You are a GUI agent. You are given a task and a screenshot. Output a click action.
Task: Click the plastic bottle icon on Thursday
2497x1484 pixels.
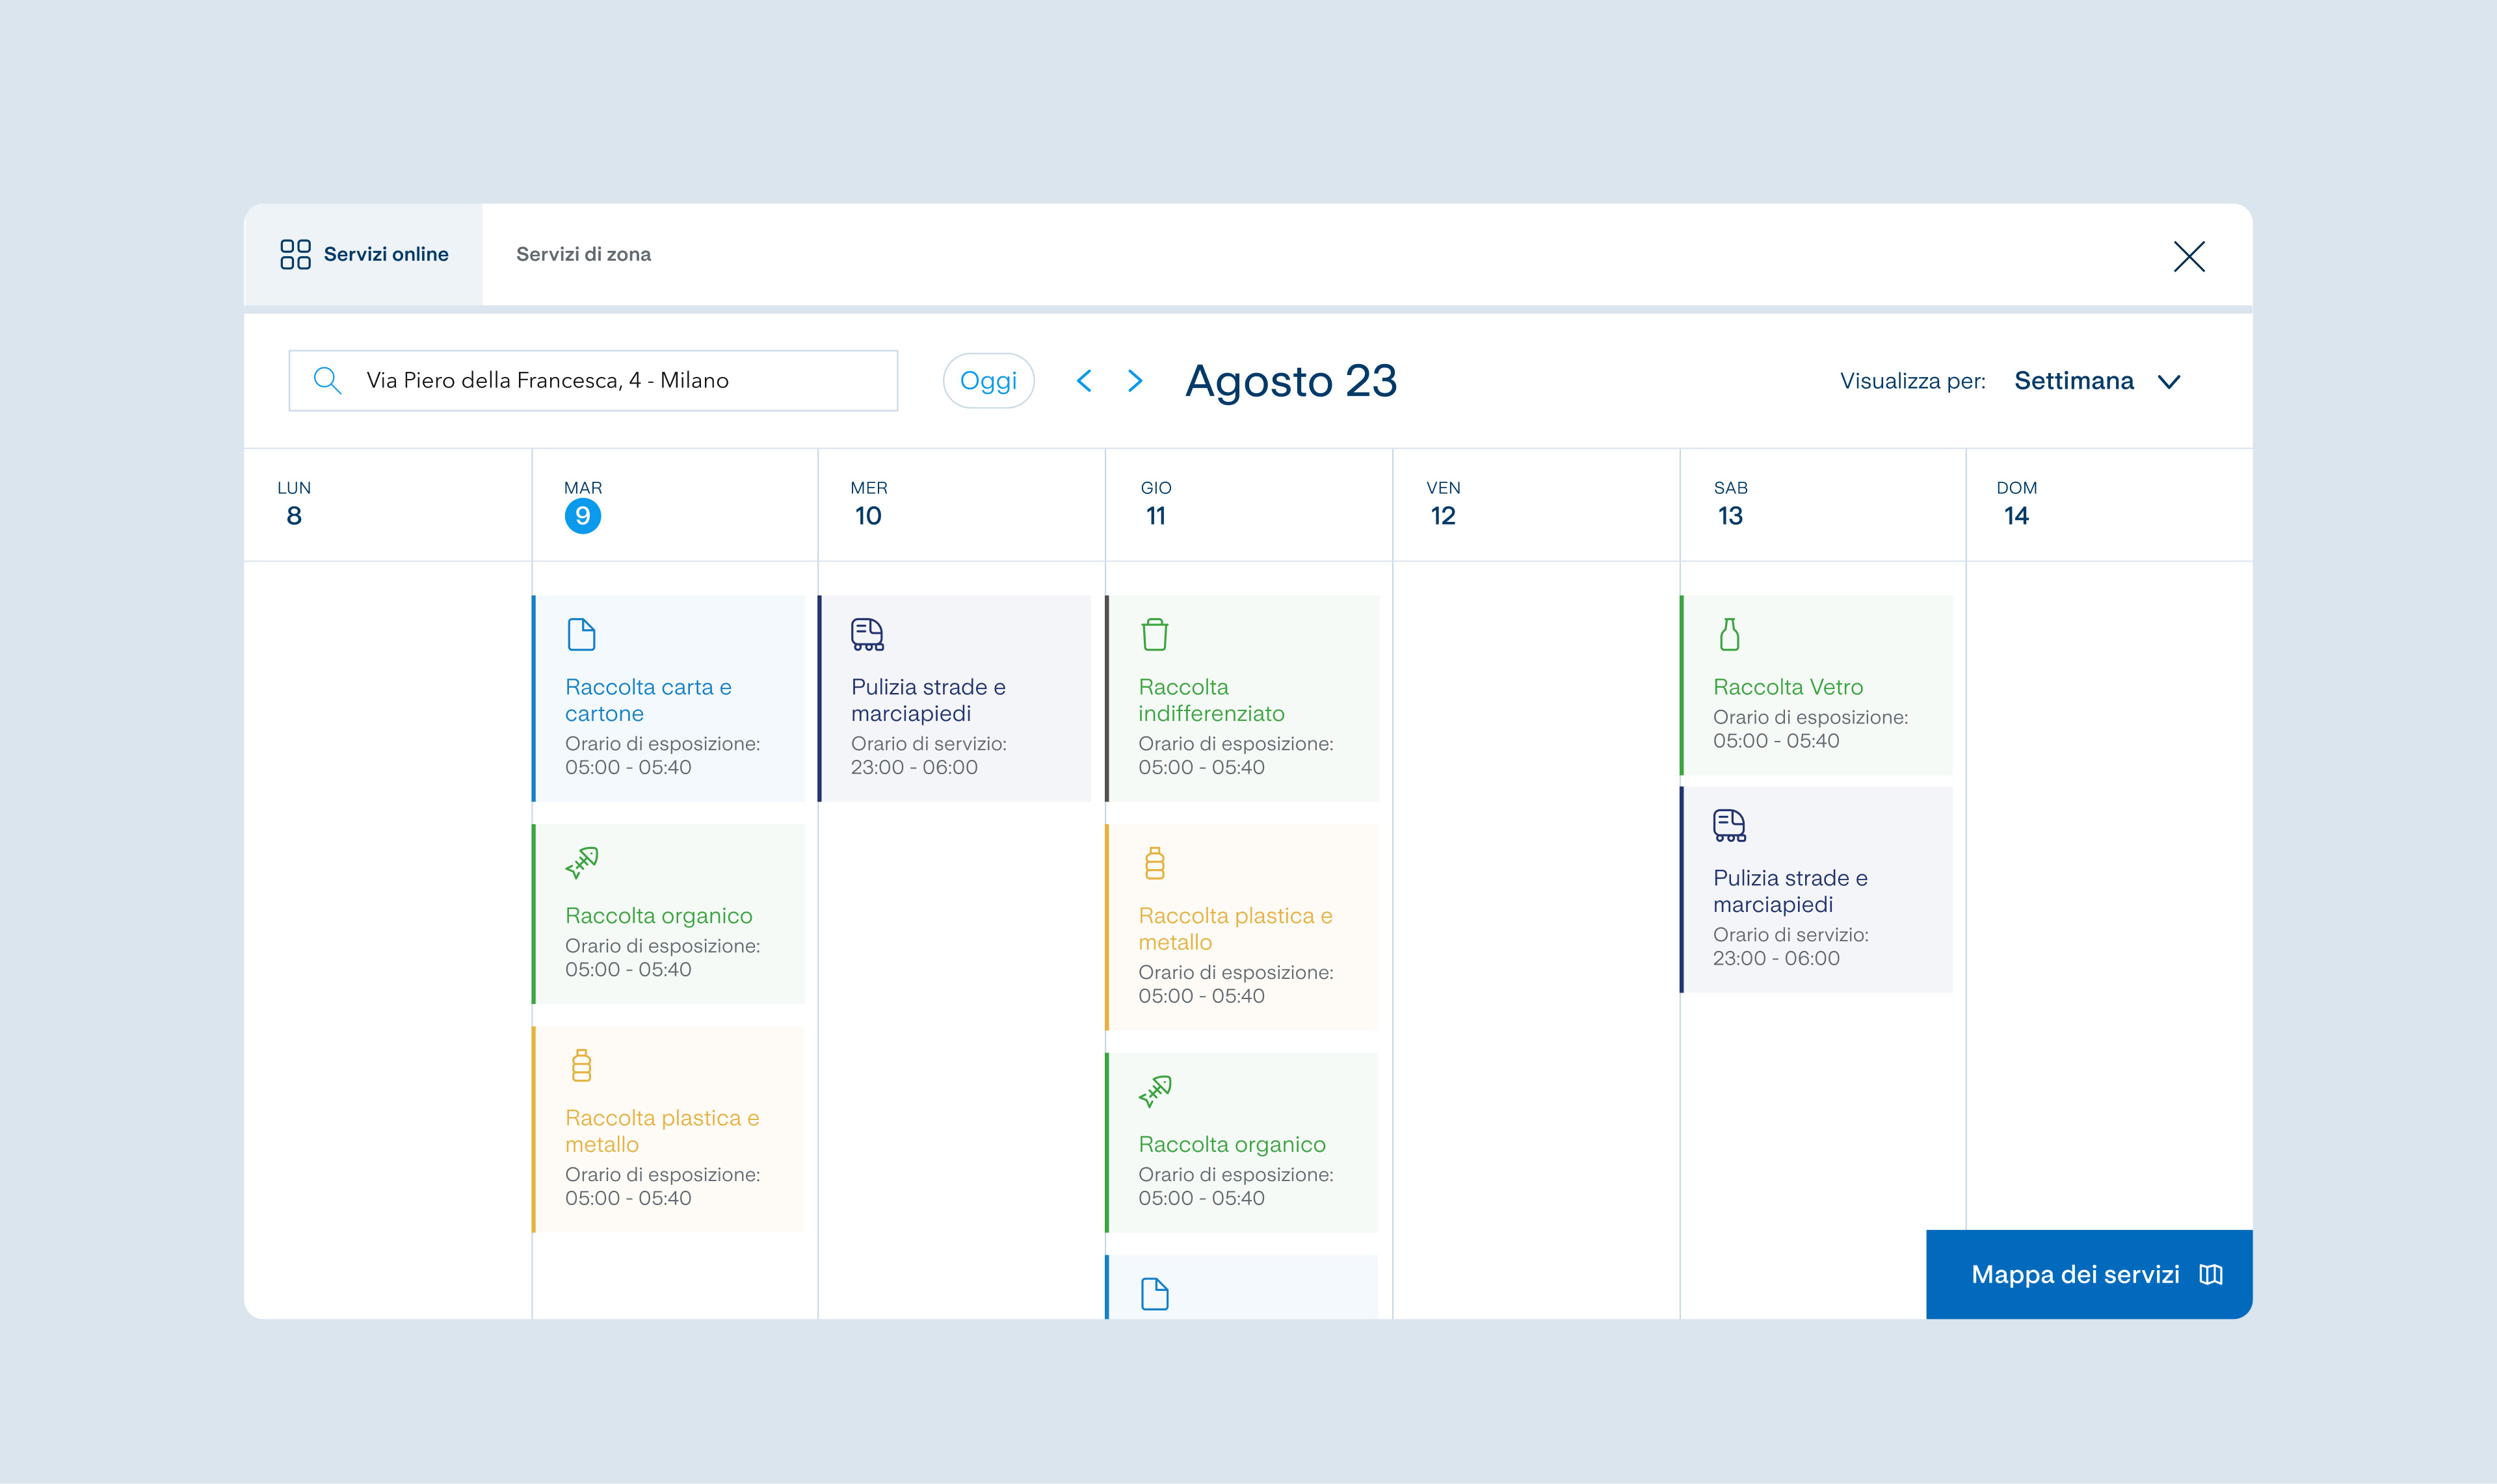(x=1154, y=863)
